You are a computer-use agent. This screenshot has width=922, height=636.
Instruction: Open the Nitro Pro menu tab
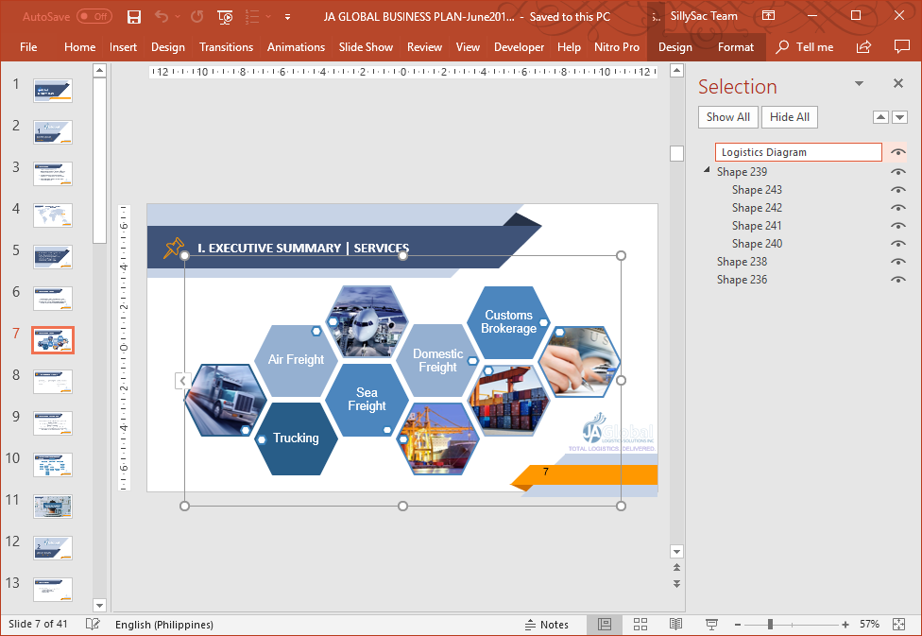(617, 45)
